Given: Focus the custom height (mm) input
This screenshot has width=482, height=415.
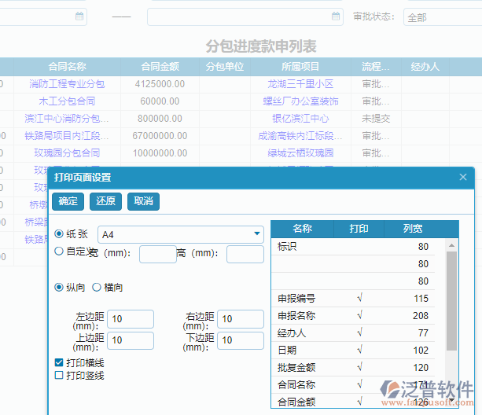Looking at the screenshot, I should tap(245, 254).
